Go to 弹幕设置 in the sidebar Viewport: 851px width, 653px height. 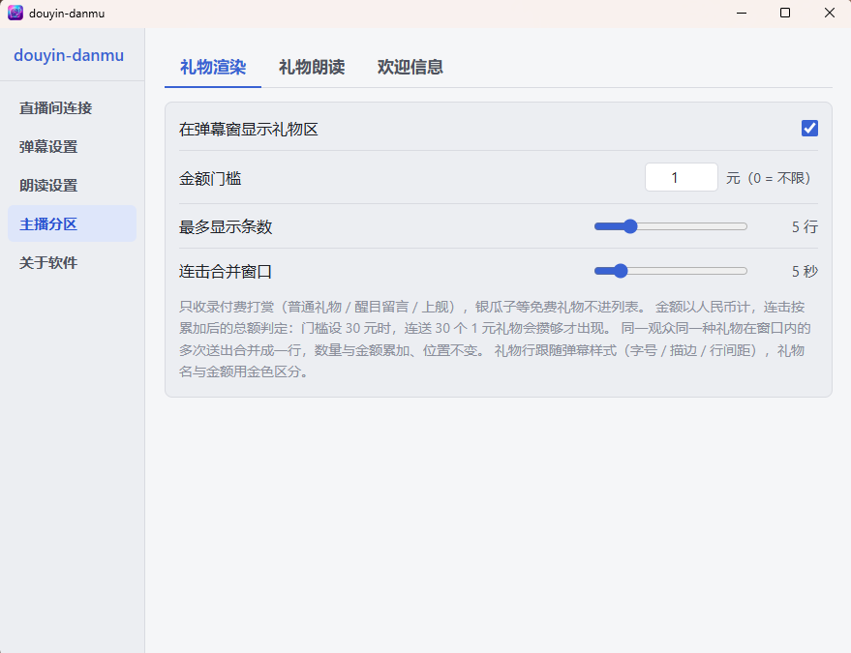pyautogui.click(x=73, y=146)
